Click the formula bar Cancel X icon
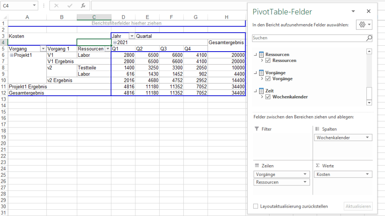 click(x=56, y=6)
